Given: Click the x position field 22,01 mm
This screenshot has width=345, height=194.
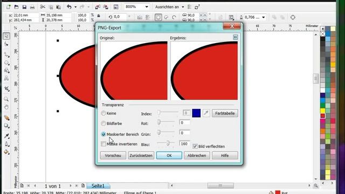Looking at the screenshot, I should coord(26,15).
